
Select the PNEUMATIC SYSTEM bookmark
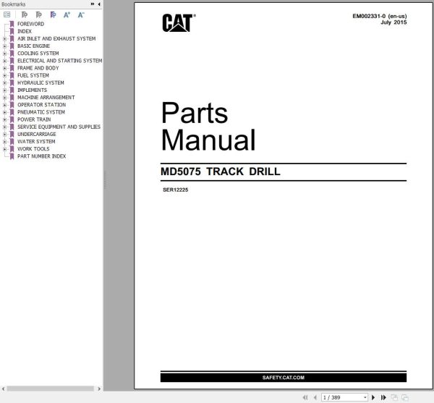tap(41, 112)
